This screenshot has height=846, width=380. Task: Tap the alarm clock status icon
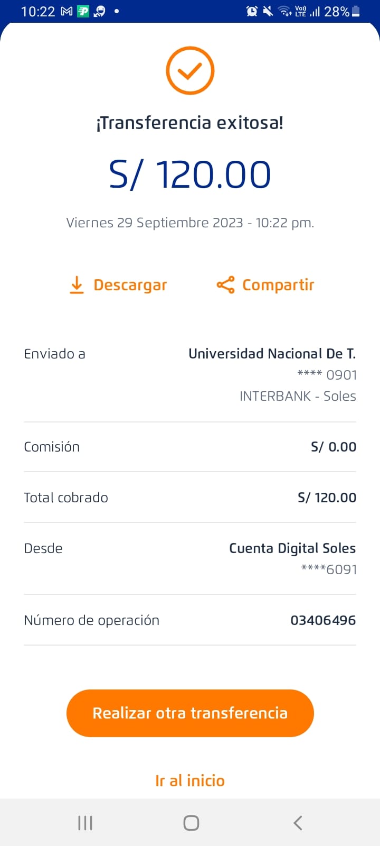click(x=252, y=11)
